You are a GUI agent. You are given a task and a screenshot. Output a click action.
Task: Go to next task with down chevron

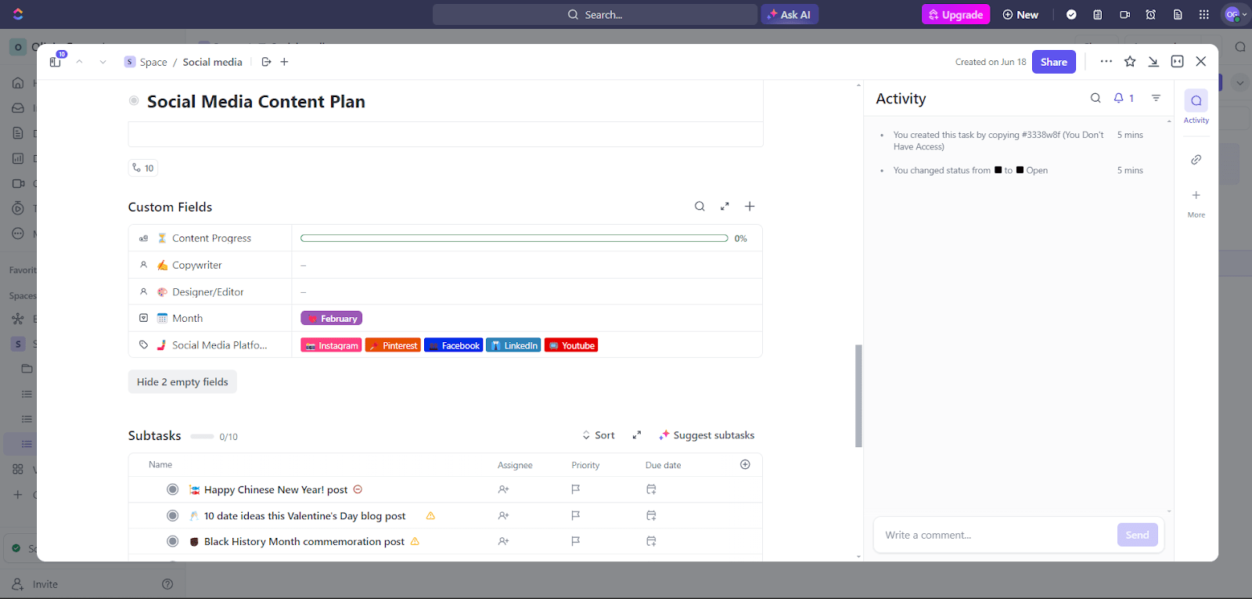pyautogui.click(x=103, y=62)
